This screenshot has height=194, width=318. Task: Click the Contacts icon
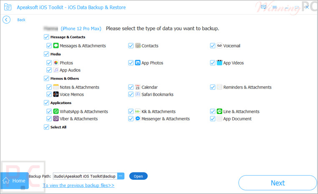138,46
